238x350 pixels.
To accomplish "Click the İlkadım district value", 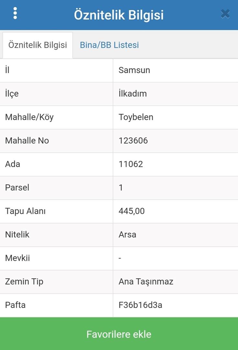I will tap(133, 94).
